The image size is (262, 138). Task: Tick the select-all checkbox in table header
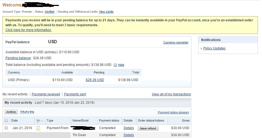pos(6,121)
